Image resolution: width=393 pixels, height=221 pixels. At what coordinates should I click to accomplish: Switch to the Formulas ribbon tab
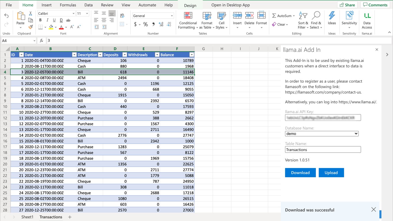[x=68, y=5]
